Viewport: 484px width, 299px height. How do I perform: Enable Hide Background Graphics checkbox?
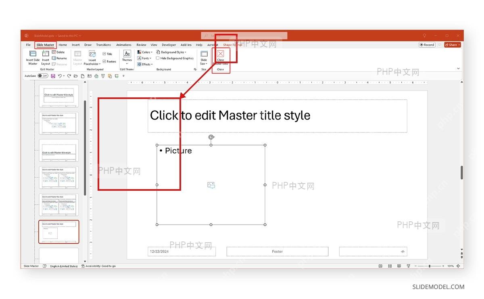(x=158, y=58)
